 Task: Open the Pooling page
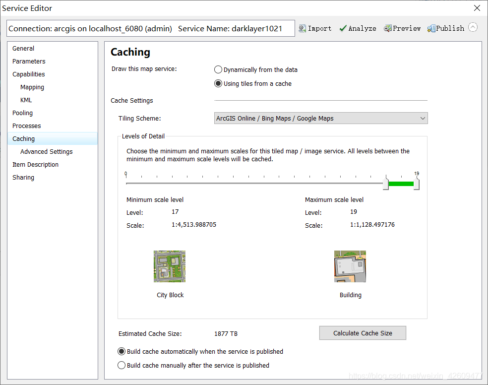(x=52, y=113)
